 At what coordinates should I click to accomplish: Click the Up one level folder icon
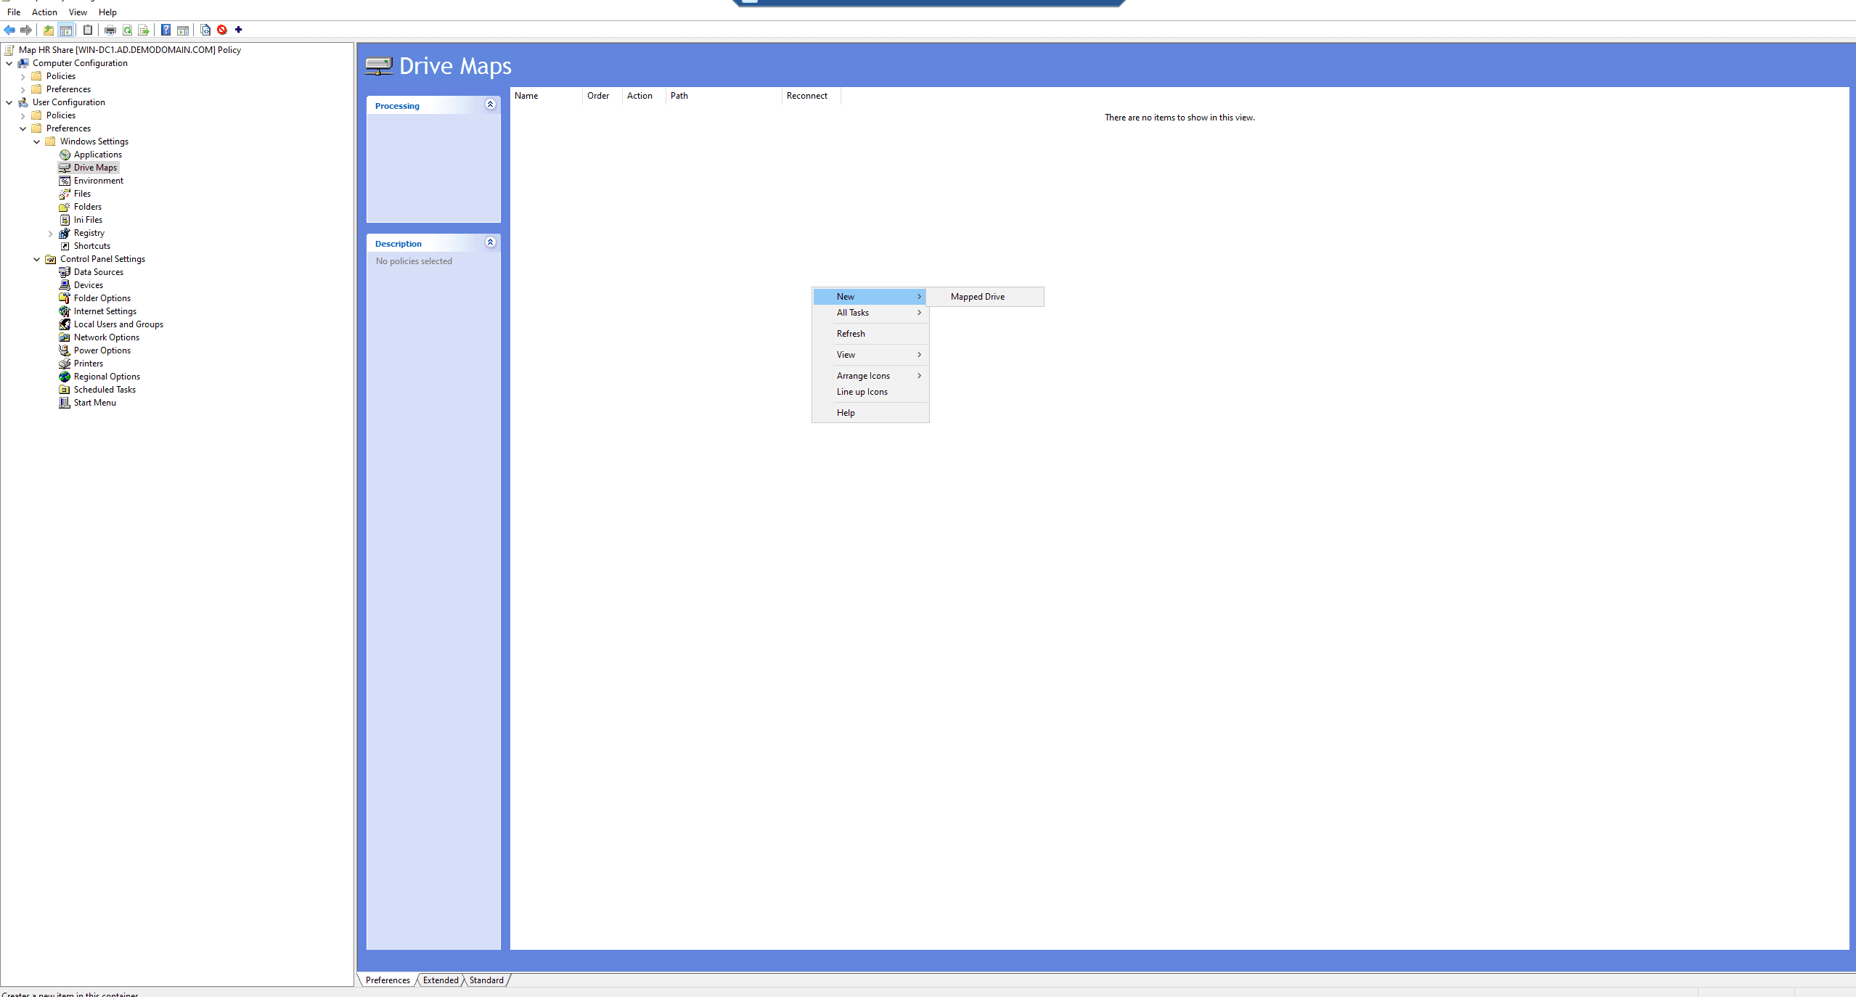coord(49,30)
